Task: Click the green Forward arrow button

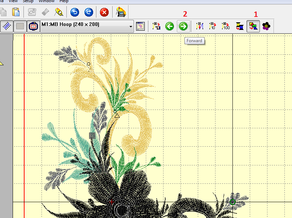Action: tap(183, 26)
